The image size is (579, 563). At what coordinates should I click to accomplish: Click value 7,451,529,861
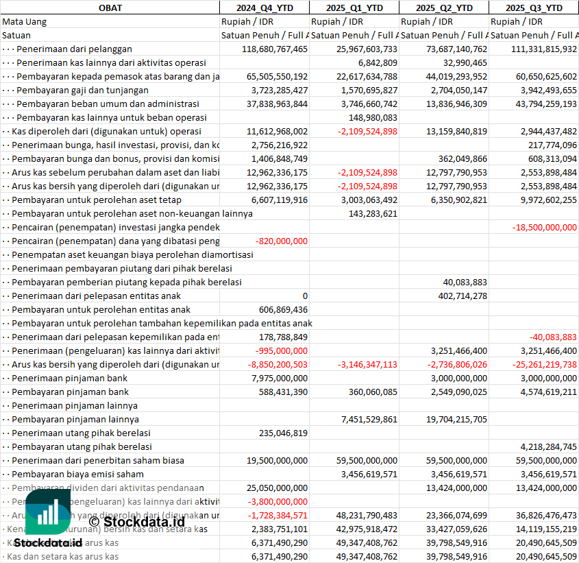click(x=369, y=418)
